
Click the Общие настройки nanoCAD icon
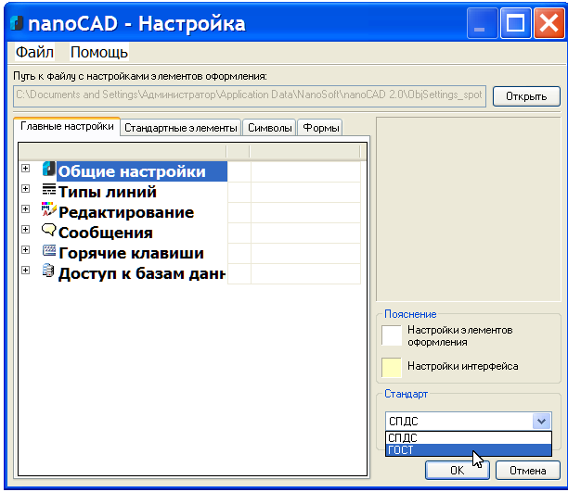pyautogui.click(x=49, y=169)
